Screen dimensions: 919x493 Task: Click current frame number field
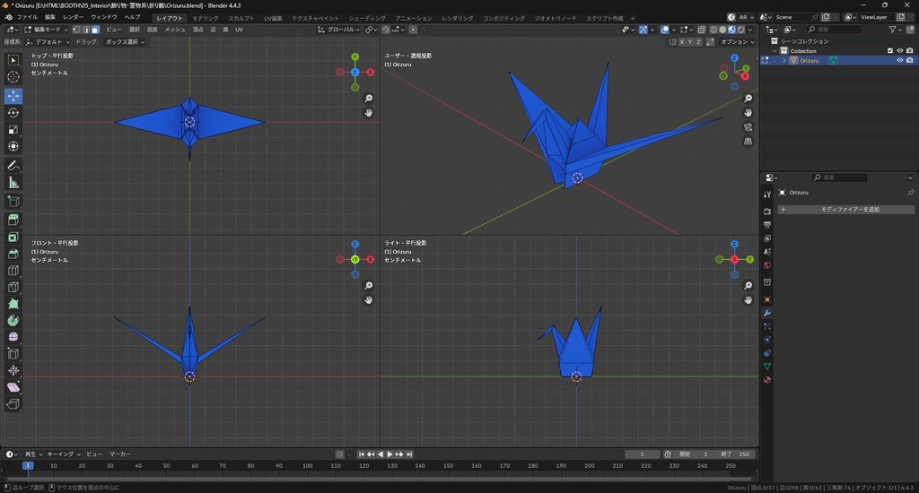pyautogui.click(x=642, y=454)
